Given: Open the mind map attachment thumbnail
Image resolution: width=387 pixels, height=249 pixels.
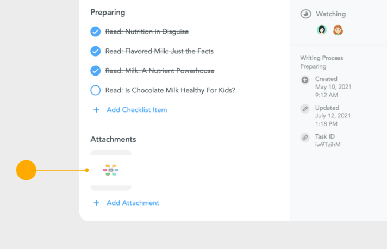Looking at the screenshot, I should [x=111, y=170].
